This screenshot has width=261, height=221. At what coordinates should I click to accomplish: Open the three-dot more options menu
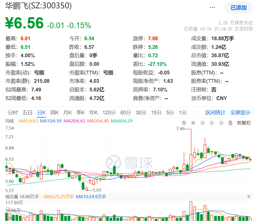212,7
